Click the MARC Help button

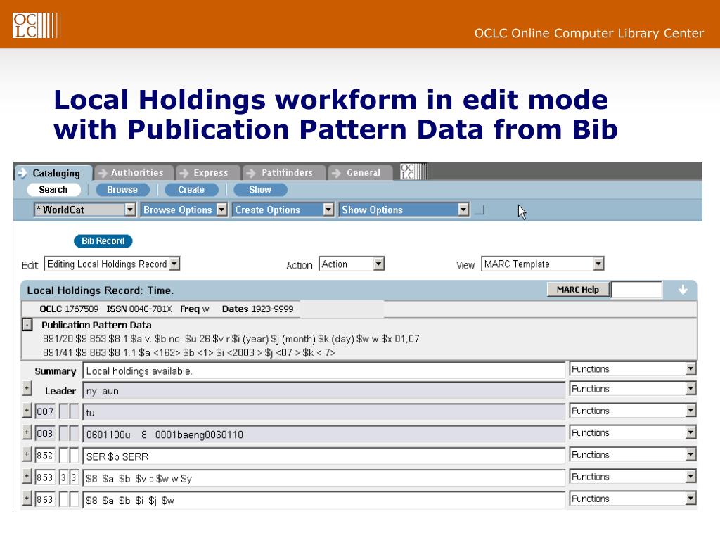click(x=578, y=290)
